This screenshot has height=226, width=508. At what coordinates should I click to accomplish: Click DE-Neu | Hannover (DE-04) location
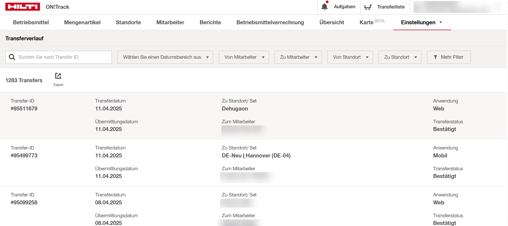click(256, 156)
